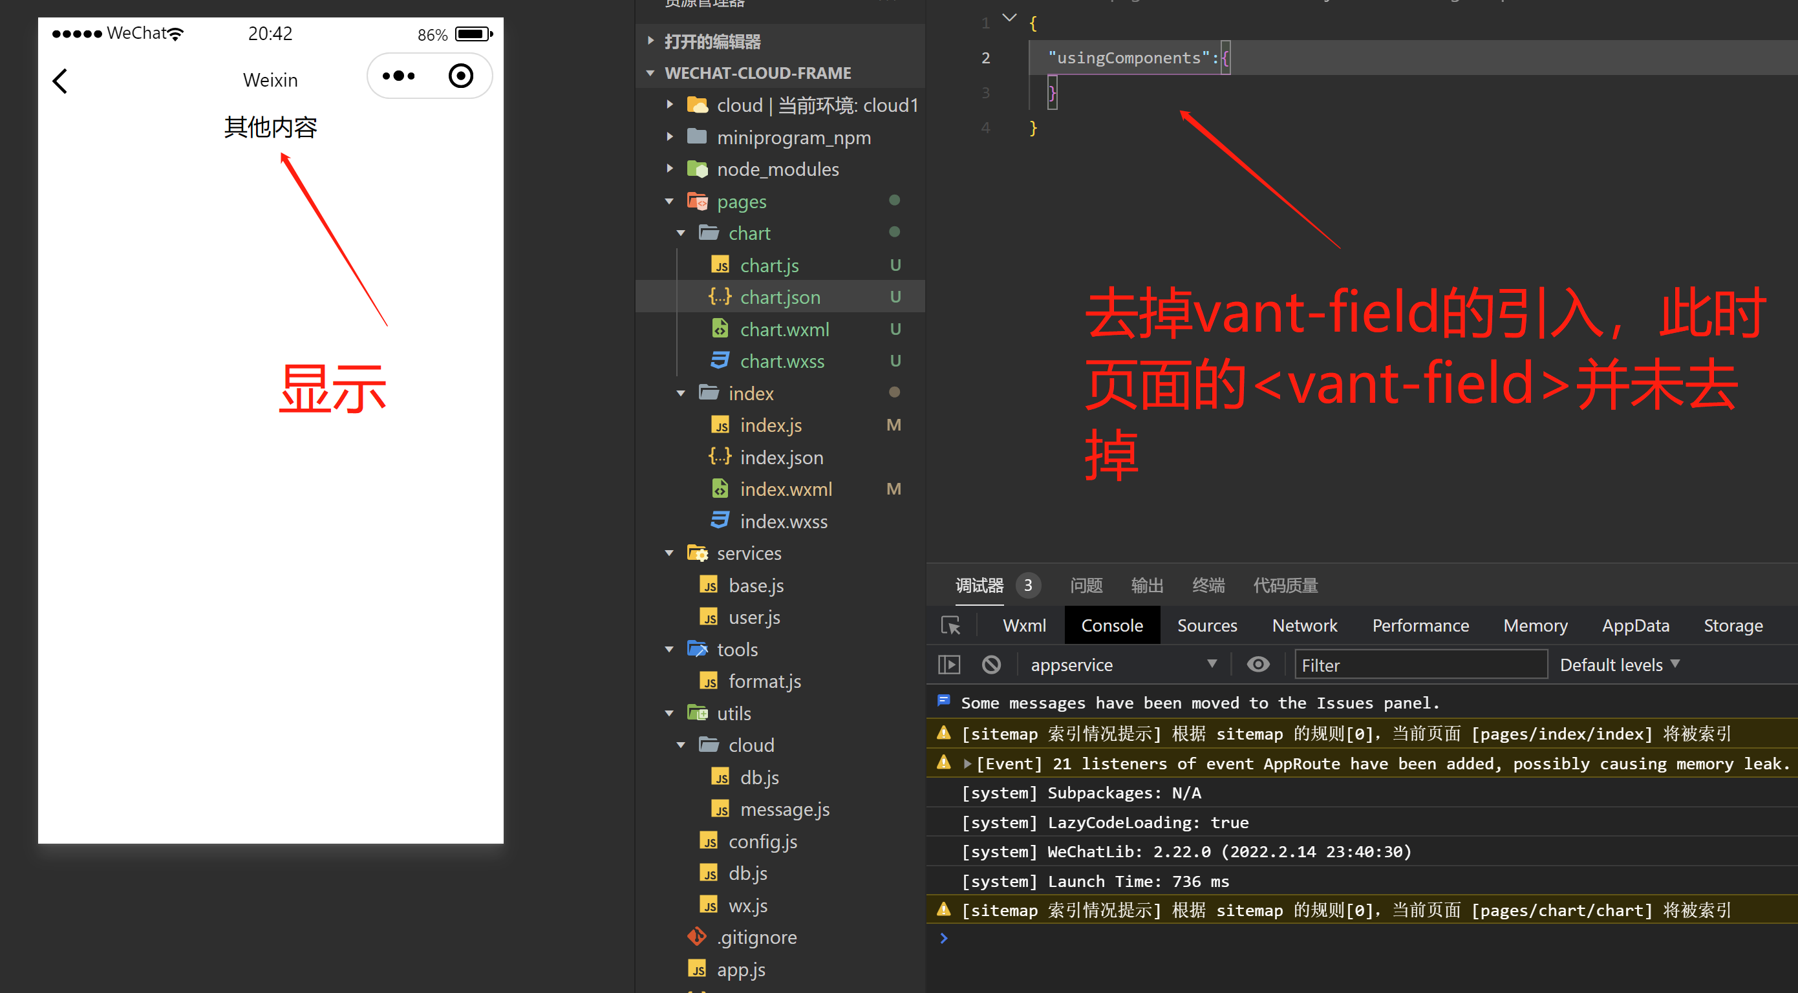Switch to the AppData tab
Image resolution: width=1798 pixels, height=993 pixels.
point(1634,625)
